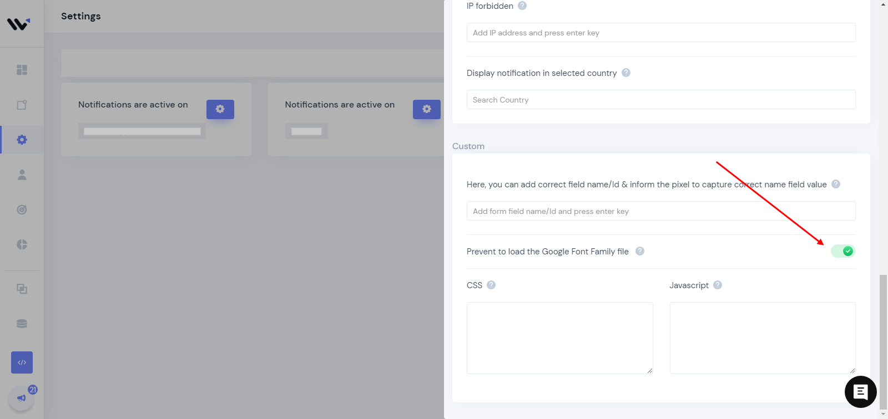Image resolution: width=888 pixels, height=419 pixels.
Task: Click the scrollbar up arrow
Action: pos(884,4)
